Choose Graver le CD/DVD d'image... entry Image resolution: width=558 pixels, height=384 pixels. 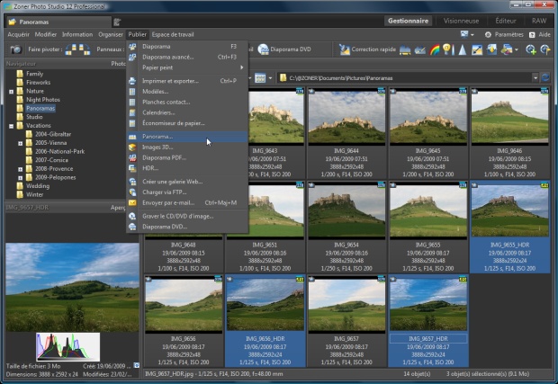[x=187, y=216]
